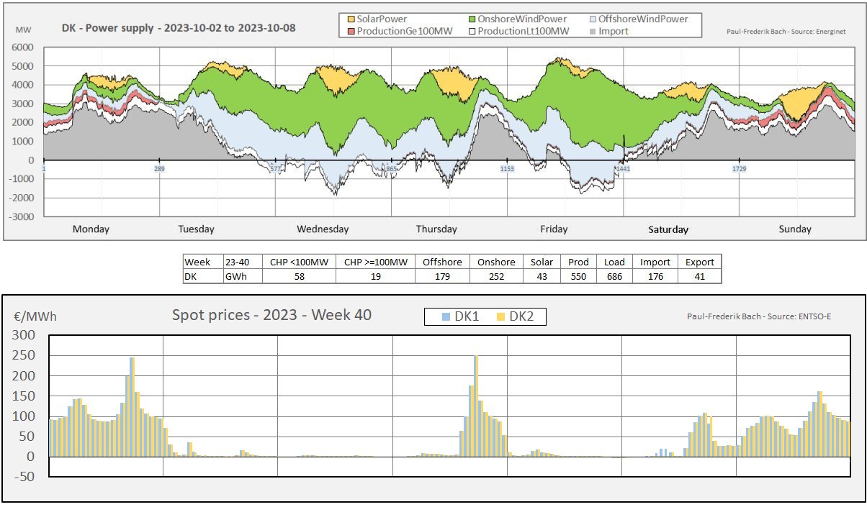867x507 pixels.
Task: Click the OnshoreWindPower green legend swatch
Action: (472, 19)
